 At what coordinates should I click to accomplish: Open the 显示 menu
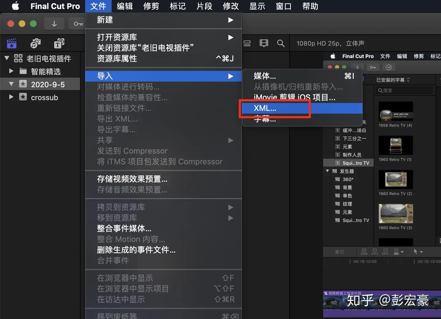point(257,6)
